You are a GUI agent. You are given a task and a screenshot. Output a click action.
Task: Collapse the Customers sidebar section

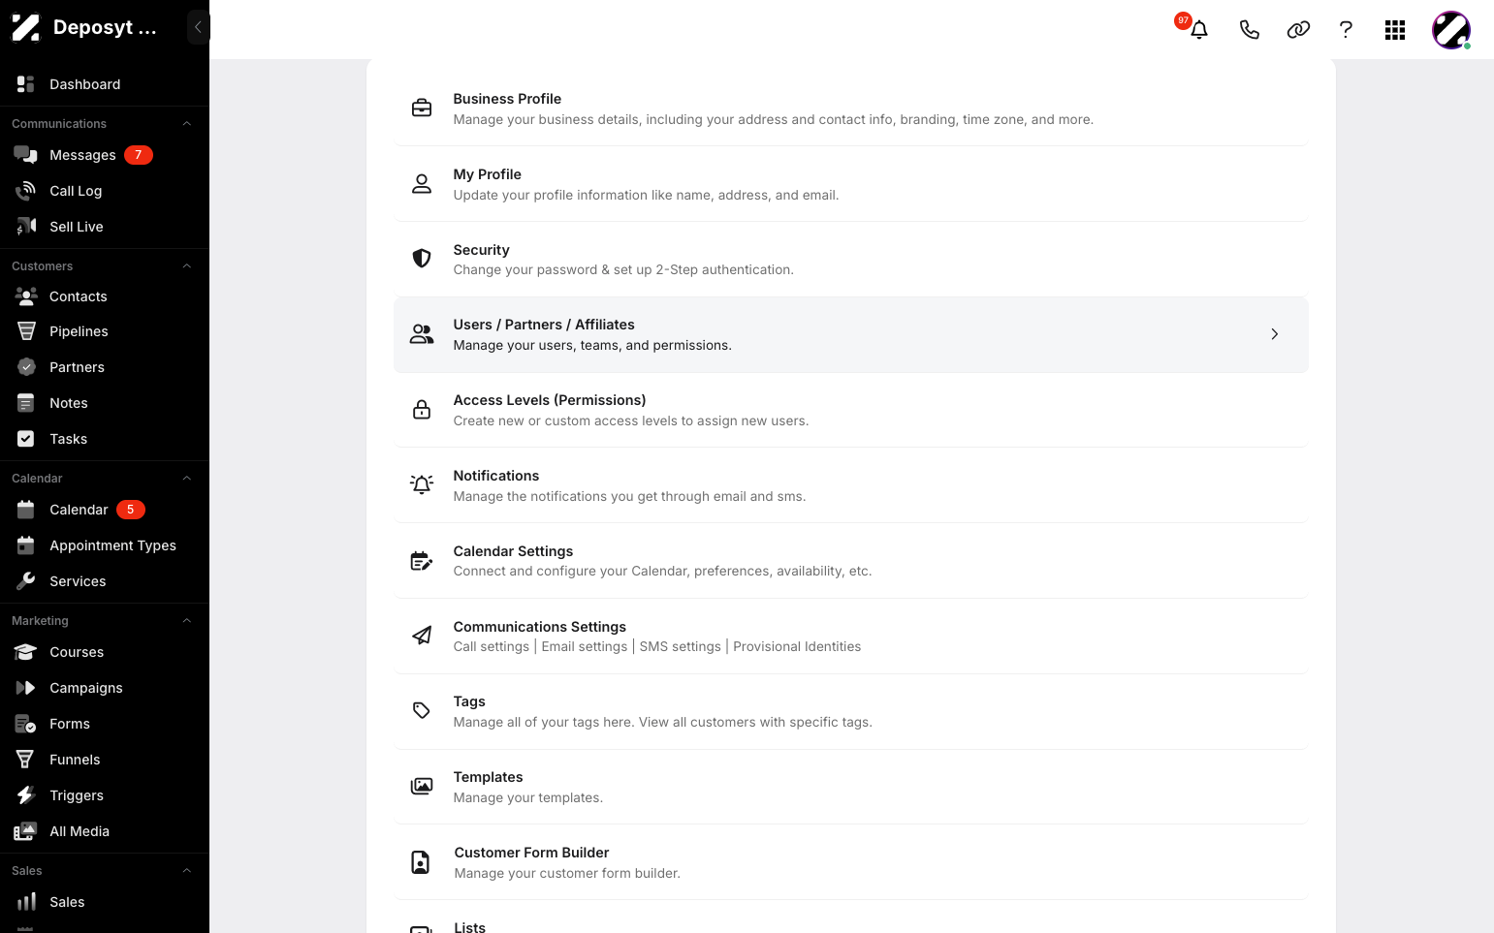pyautogui.click(x=187, y=266)
